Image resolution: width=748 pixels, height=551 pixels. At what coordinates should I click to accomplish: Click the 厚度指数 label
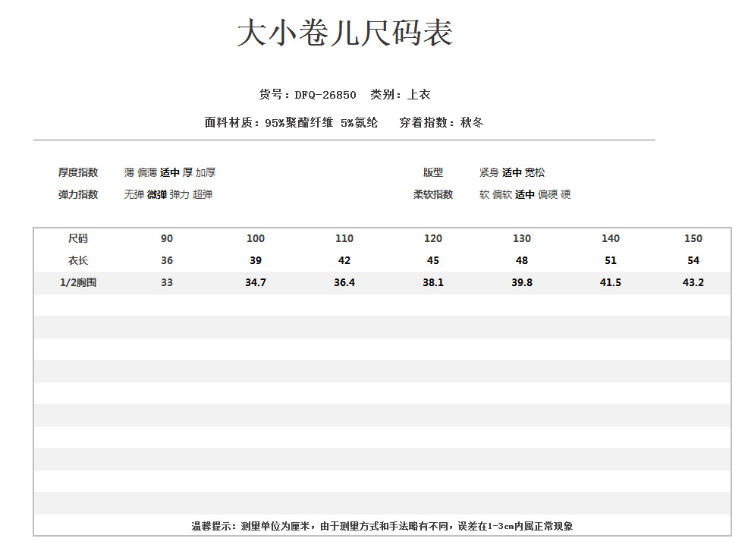pyautogui.click(x=78, y=172)
